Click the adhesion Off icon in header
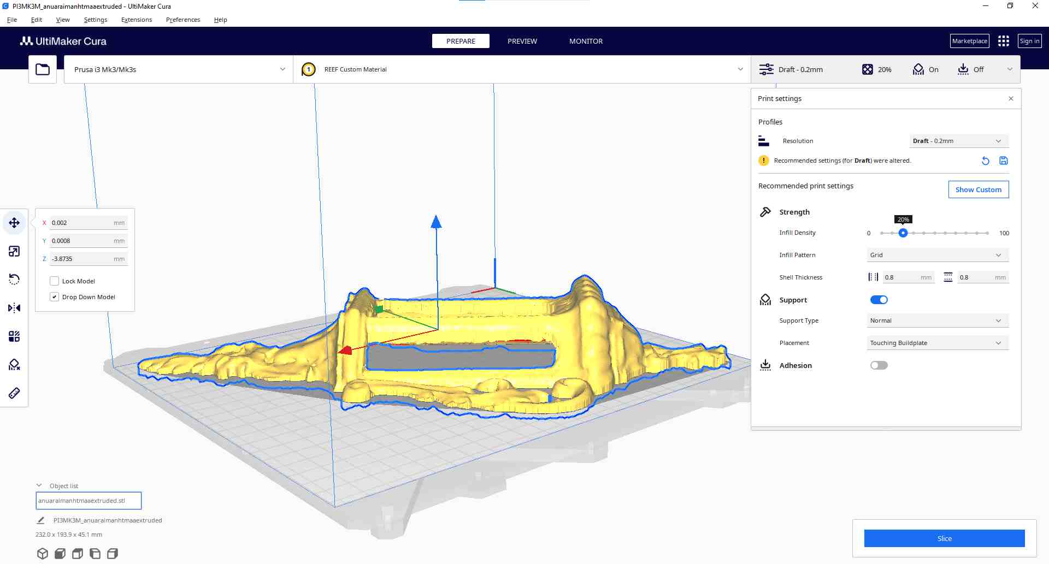This screenshot has height=564, width=1049. tap(963, 69)
